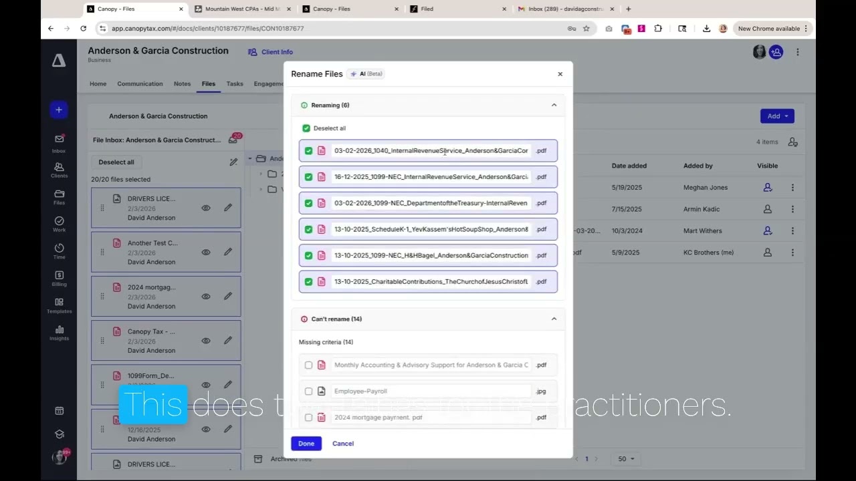Open the Templates sidebar icon

pos(59,305)
